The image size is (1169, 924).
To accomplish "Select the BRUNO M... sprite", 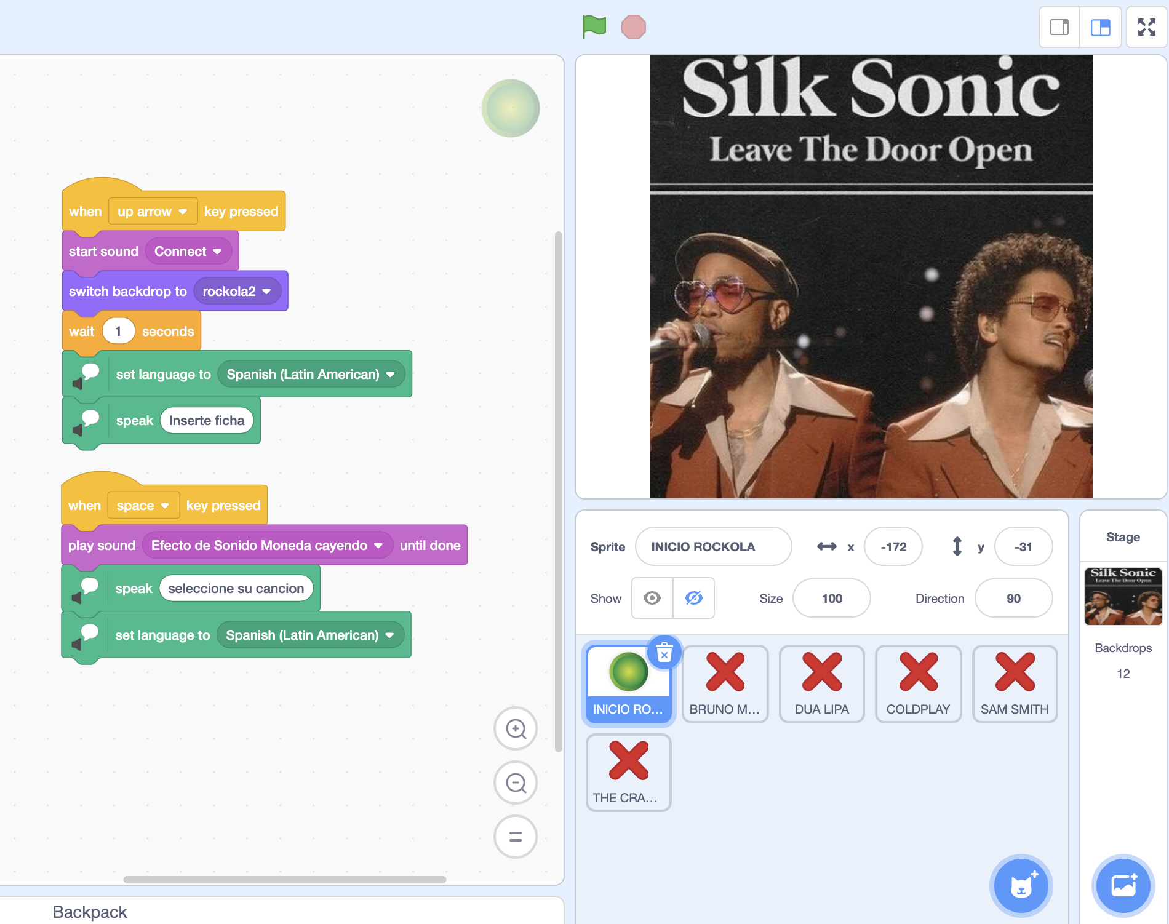I will coord(725,683).
